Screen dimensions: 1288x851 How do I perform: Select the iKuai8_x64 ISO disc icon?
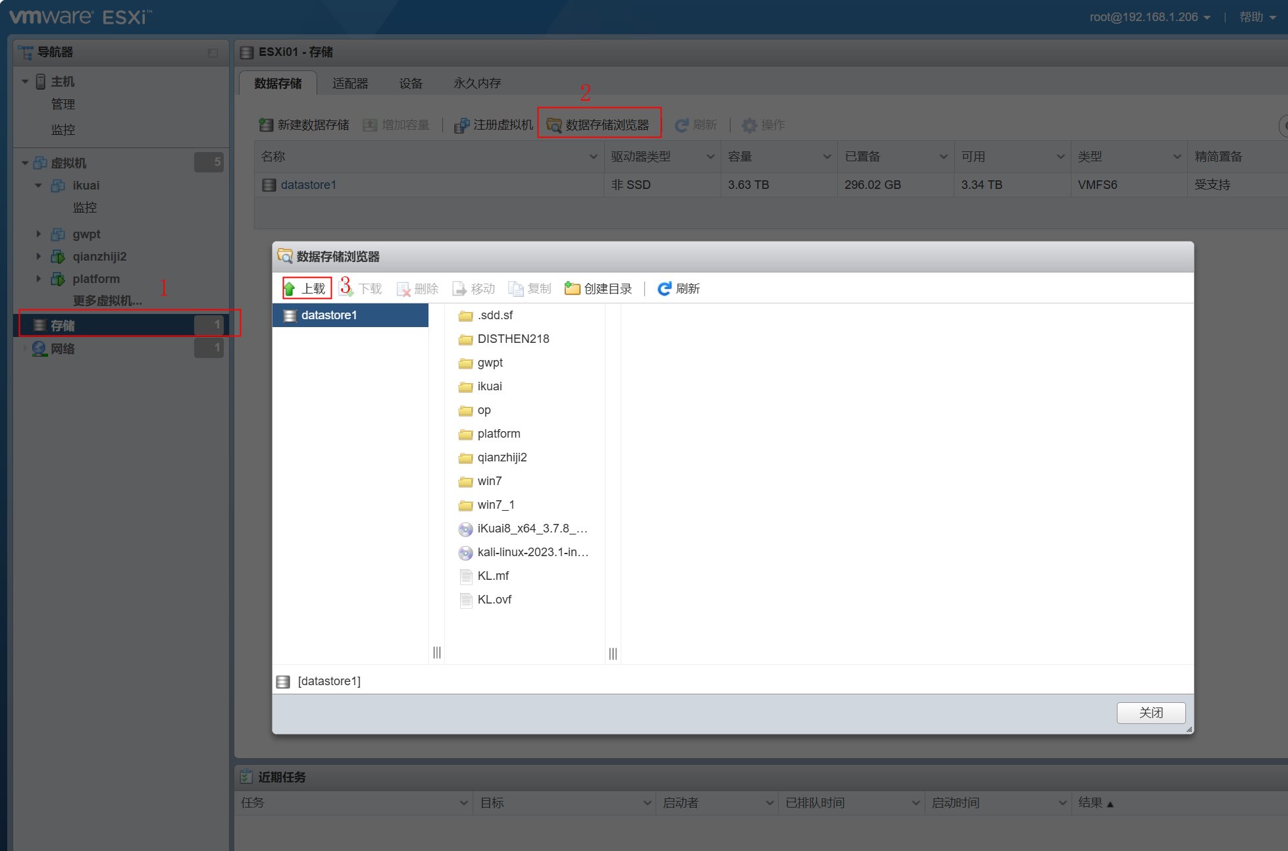[466, 529]
